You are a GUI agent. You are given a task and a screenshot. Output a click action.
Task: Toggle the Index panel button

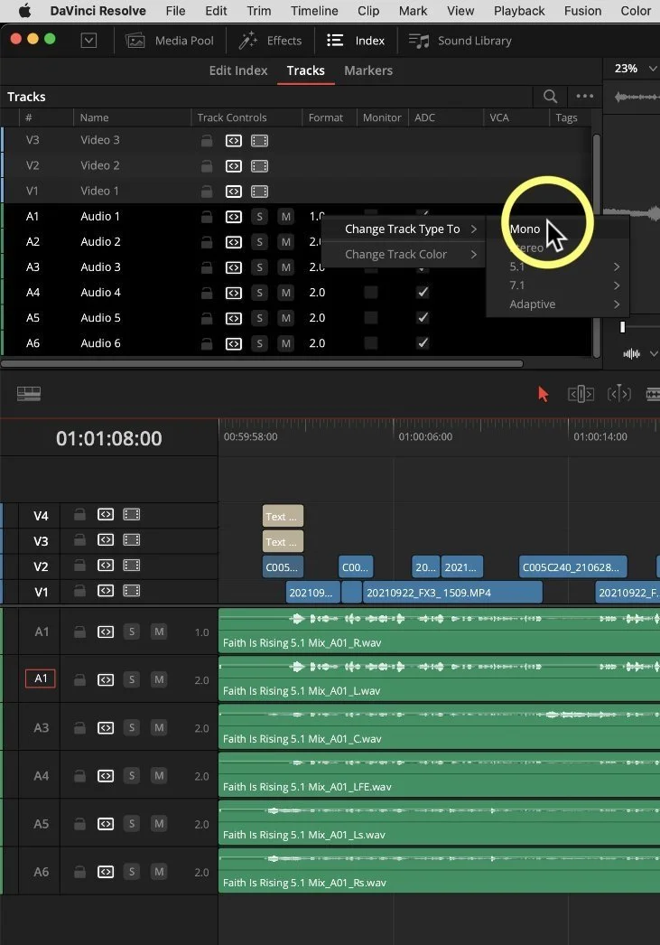[356, 41]
